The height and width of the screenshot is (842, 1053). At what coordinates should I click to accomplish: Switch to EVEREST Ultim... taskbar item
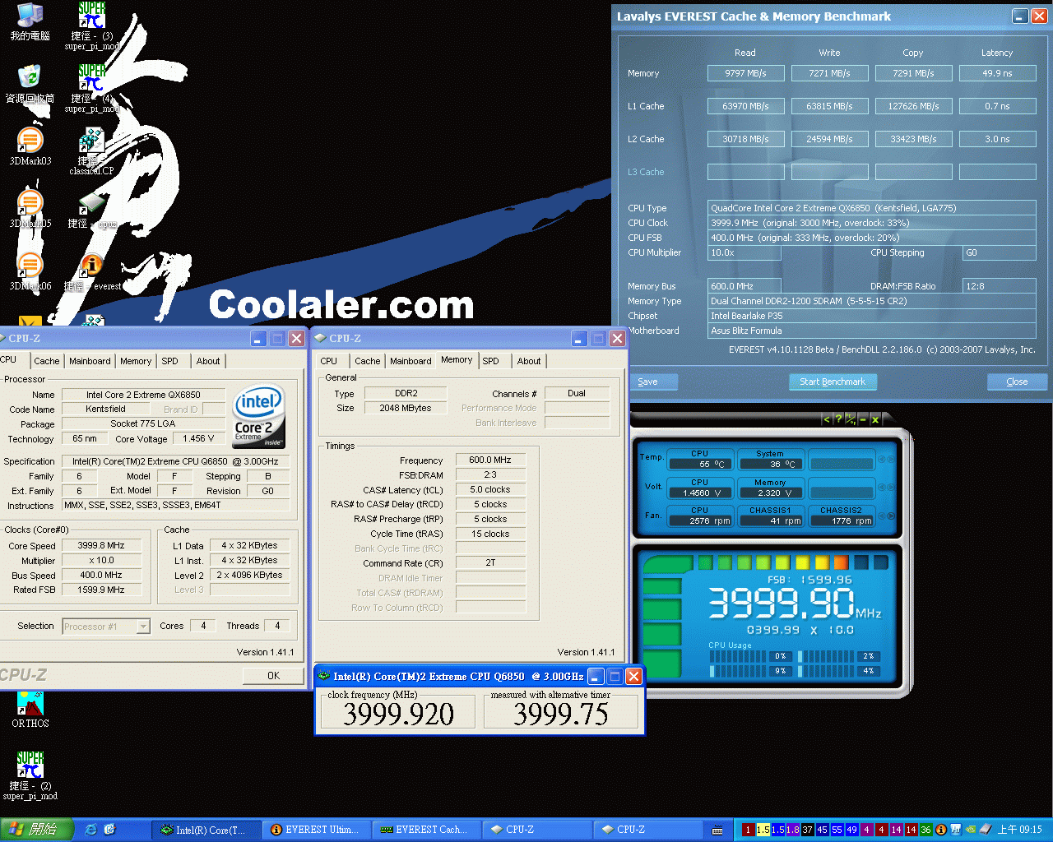tap(318, 830)
